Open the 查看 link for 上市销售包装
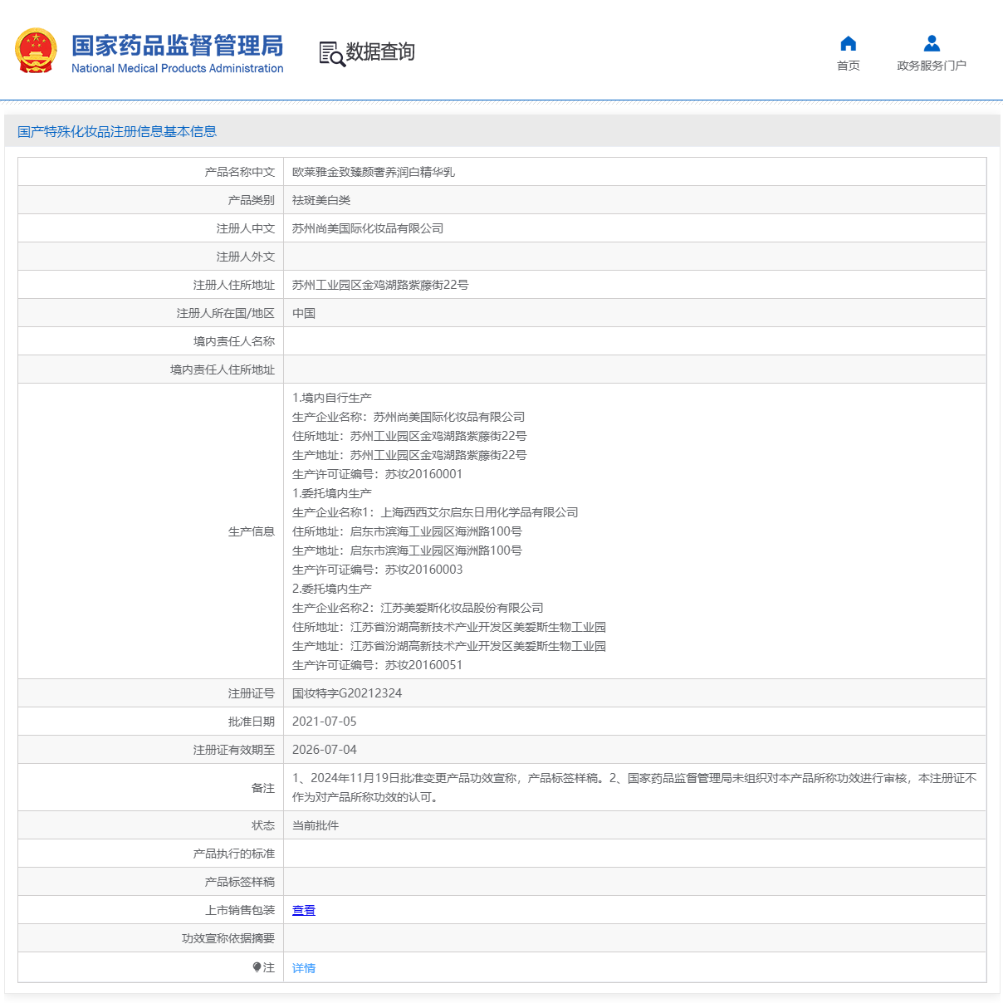Viewport: 1003px width, 1003px height. [x=304, y=910]
